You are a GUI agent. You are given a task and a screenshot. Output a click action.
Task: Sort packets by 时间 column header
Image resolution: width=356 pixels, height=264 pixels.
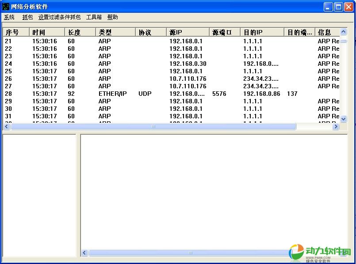[47, 32]
